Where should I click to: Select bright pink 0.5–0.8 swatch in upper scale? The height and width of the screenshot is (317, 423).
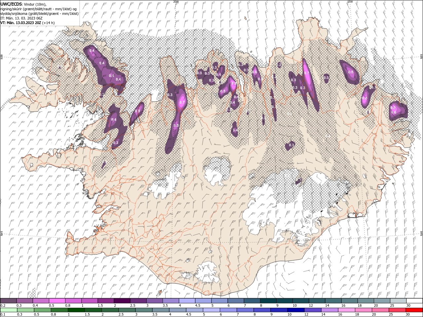point(57,301)
